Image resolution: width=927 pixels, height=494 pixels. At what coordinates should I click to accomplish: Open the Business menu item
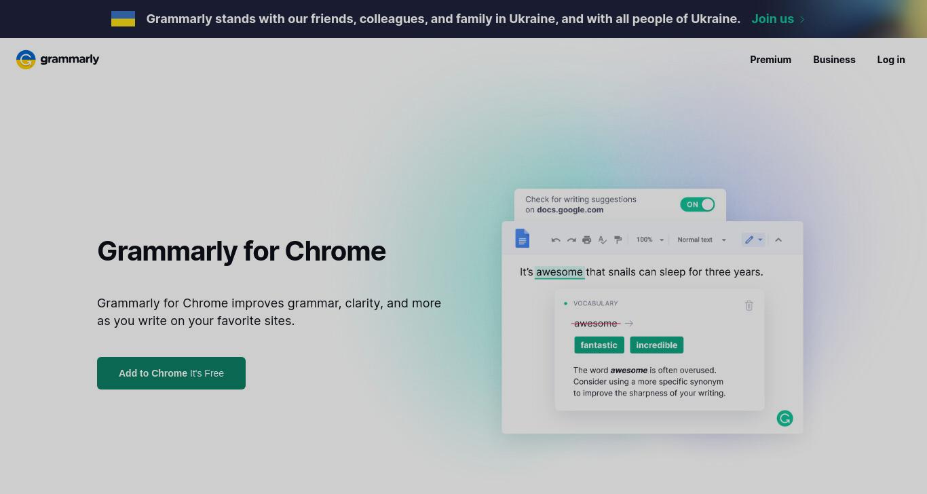click(x=834, y=60)
